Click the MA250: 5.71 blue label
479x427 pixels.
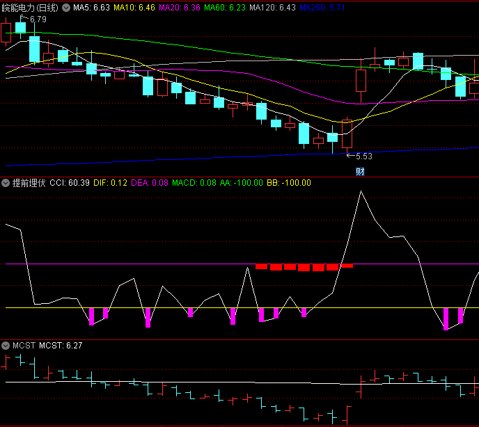point(322,8)
